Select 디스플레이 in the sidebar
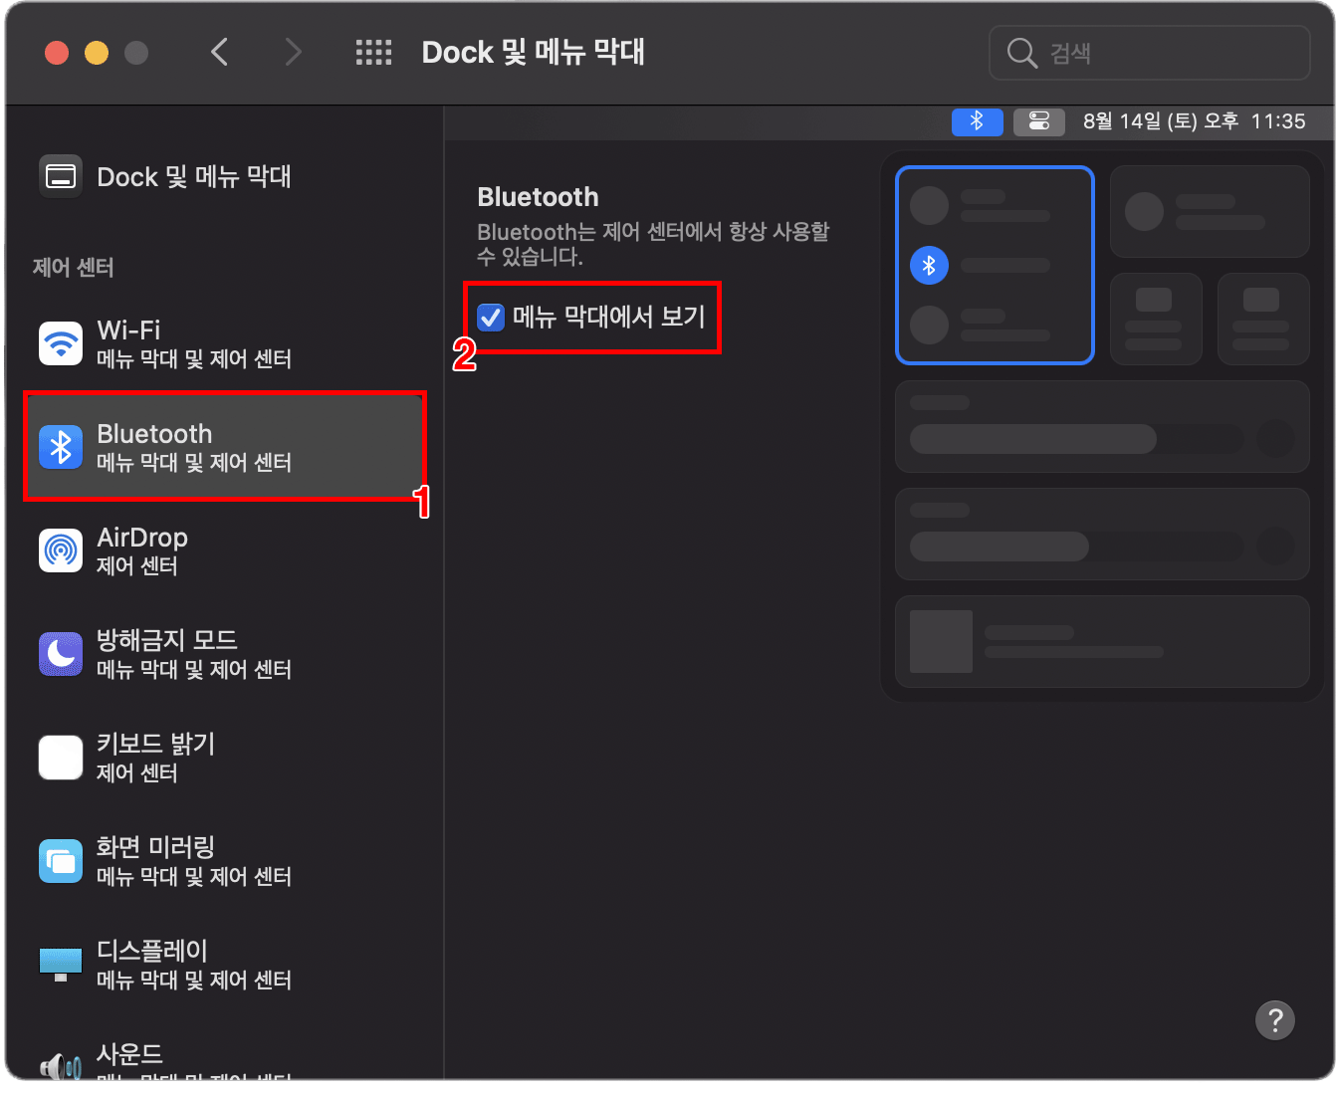 (x=225, y=965)
